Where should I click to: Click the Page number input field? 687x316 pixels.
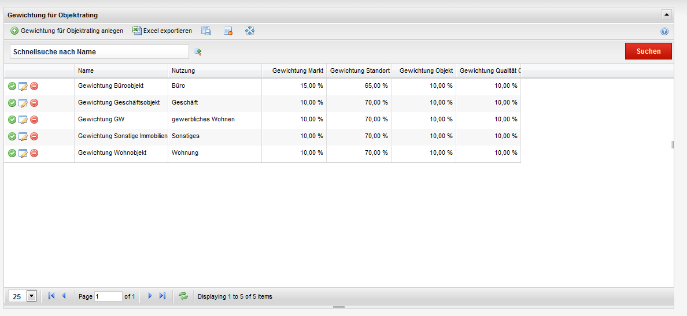pyautogui.click(x=108, y=296)
